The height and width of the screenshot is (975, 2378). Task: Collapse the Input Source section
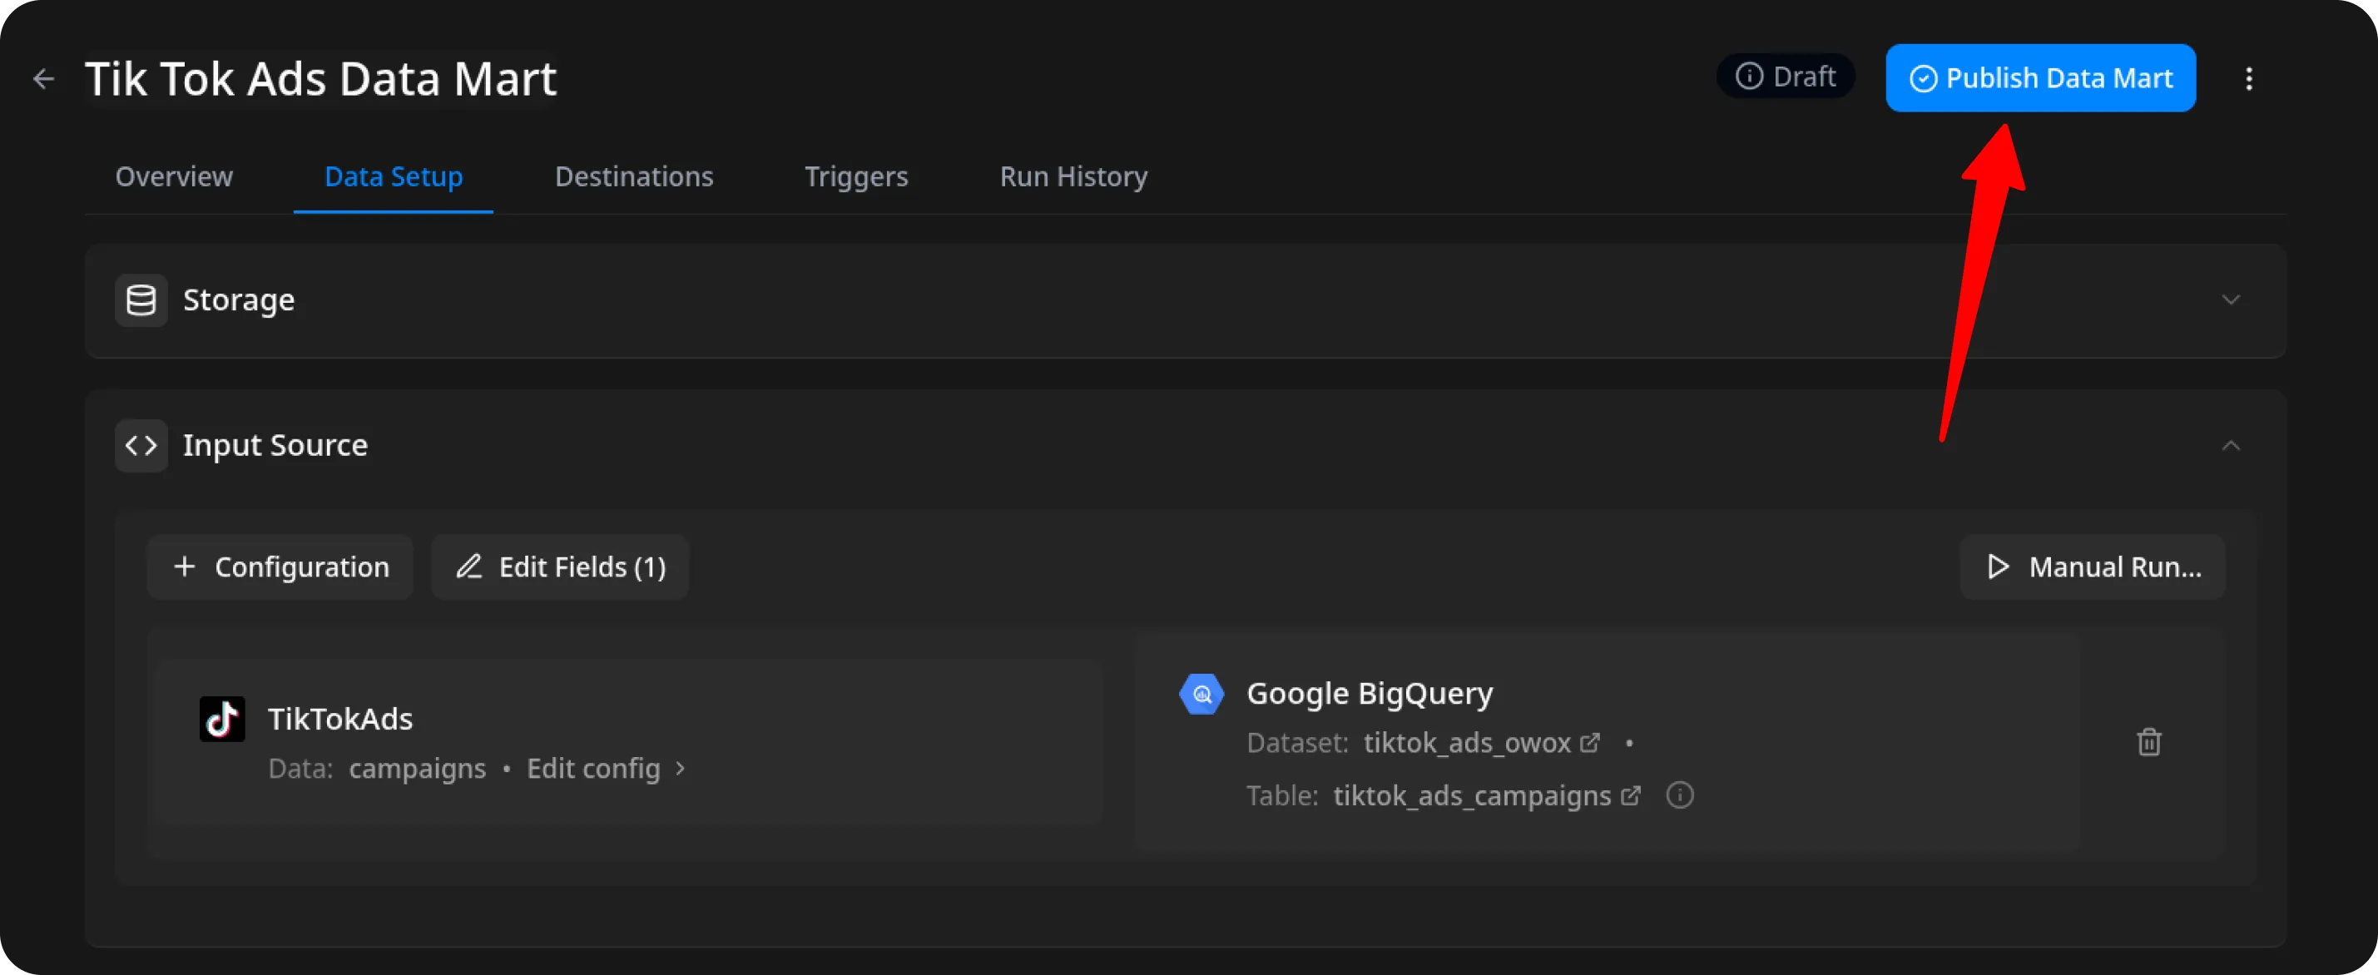[x=2230, y=446]
